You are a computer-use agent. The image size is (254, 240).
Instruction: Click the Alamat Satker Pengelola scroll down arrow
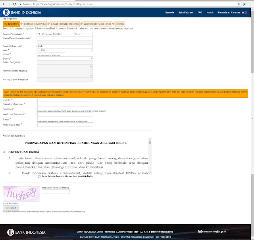point(91,76)
